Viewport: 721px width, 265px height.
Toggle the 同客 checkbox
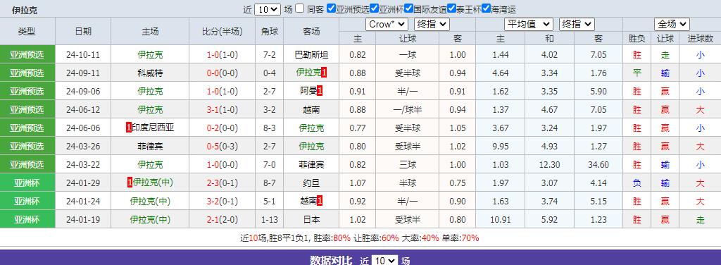300,8
